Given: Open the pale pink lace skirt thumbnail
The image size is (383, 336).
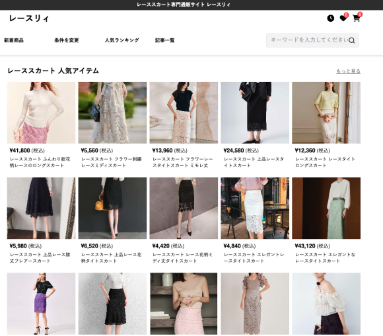Looking at the screenshot, I should tap(184, 304).
